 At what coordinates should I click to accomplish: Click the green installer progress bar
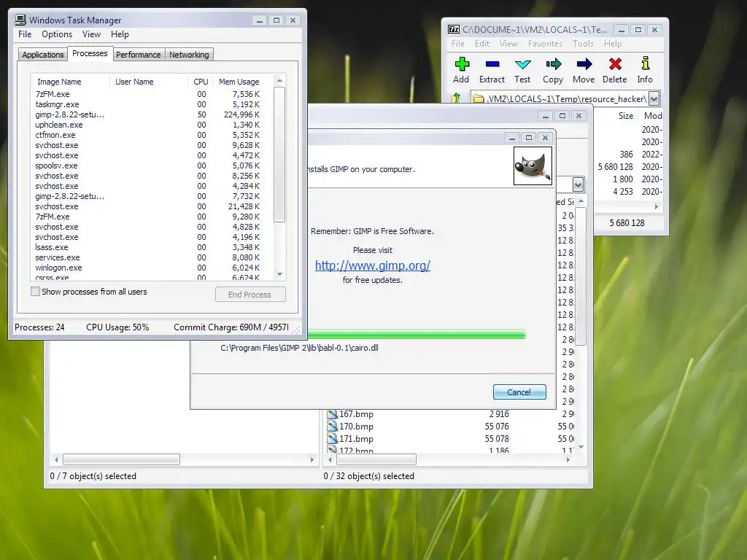pyautogui.click(x=417, y=335)
